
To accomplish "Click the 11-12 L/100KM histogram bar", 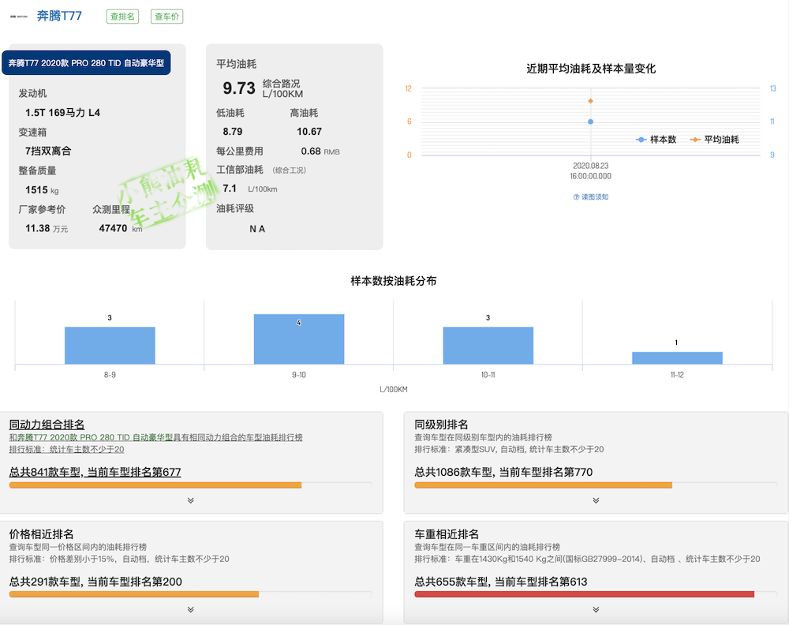I will (677, 357).
